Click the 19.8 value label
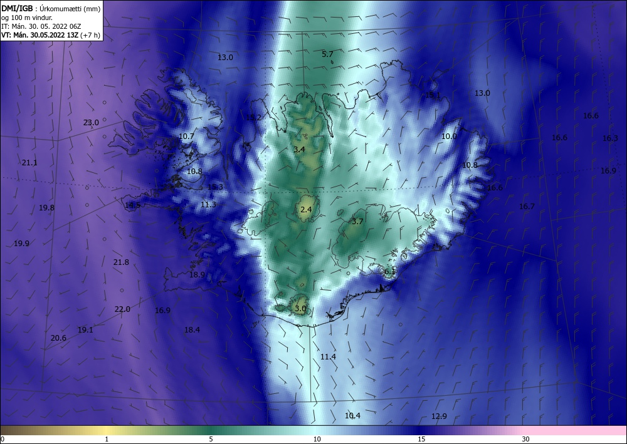 pyautogui.click(x=47, y=208)
